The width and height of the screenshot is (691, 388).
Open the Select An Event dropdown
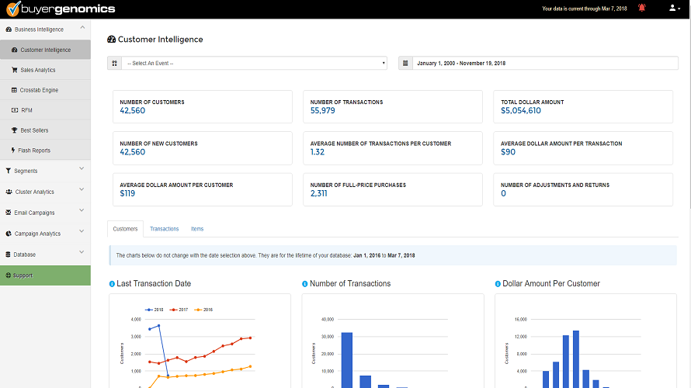coord(255,63)
